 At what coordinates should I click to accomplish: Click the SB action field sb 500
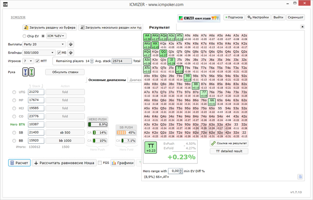[x=65, y=133]
